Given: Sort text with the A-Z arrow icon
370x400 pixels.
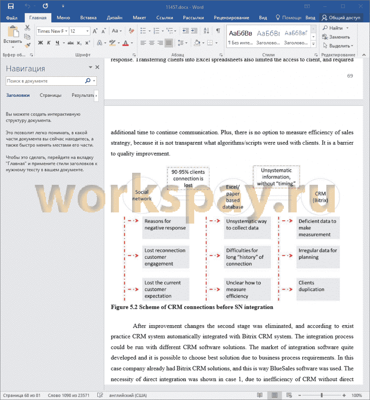Looking at the screenshot, I should click(x=206, y=31).
